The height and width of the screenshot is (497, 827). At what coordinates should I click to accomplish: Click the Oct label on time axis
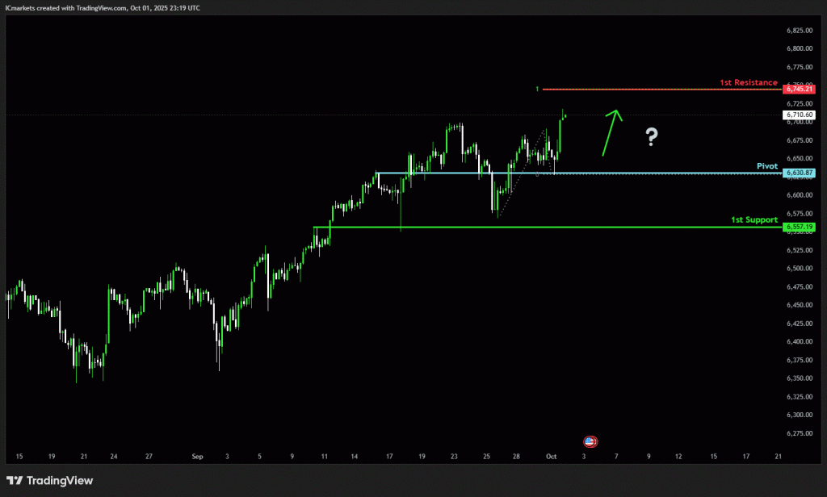point(551,457)
